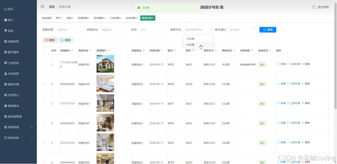The height and width of the screenshot is (164, 337).
Task: Close the 类别 tab with its X
Action: coord(73,18)
